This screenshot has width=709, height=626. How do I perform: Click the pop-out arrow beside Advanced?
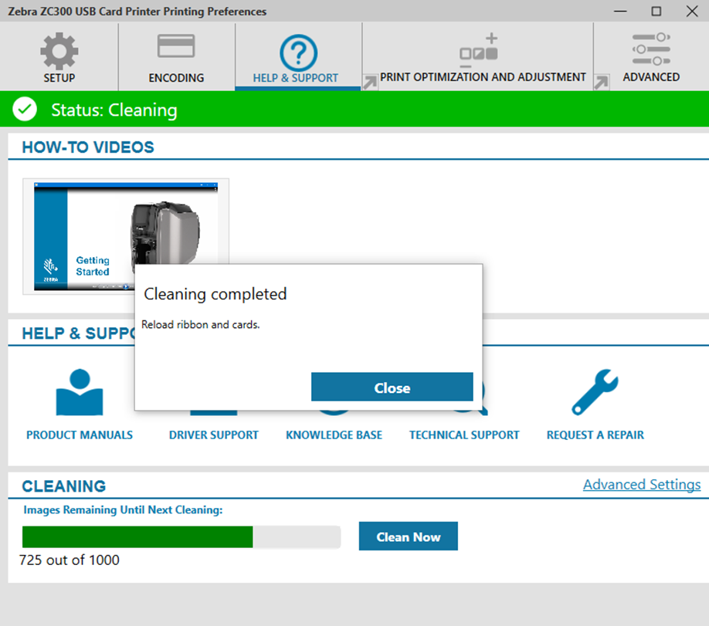coord(602,82)
